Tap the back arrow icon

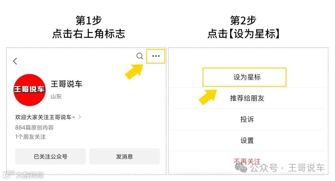tap(15, 61)
